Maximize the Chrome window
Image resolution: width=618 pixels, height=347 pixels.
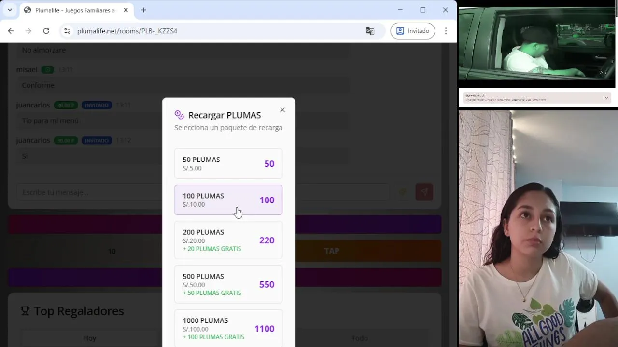pyautogui.click(x=422, y=10)
